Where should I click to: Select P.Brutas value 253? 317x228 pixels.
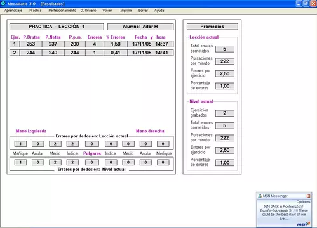(x=30, y=44)
